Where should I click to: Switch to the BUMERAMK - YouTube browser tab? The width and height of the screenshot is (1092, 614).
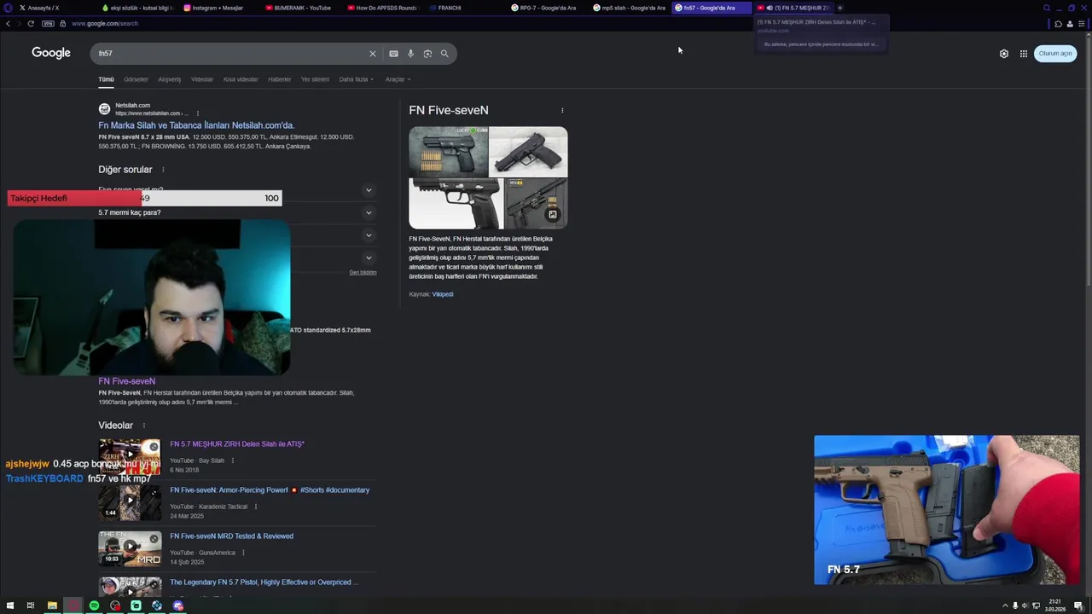click(x=300, y=8)
